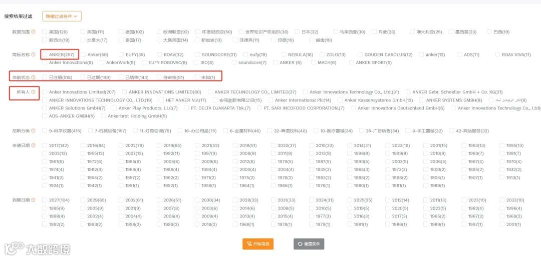Filter status by 已注册(518)
This screenshot has width=541, height=259.
45,77
